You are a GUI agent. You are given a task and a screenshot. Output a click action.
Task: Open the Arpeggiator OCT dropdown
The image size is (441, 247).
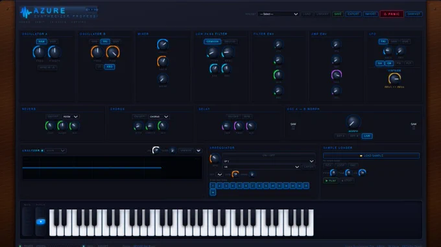219,174
